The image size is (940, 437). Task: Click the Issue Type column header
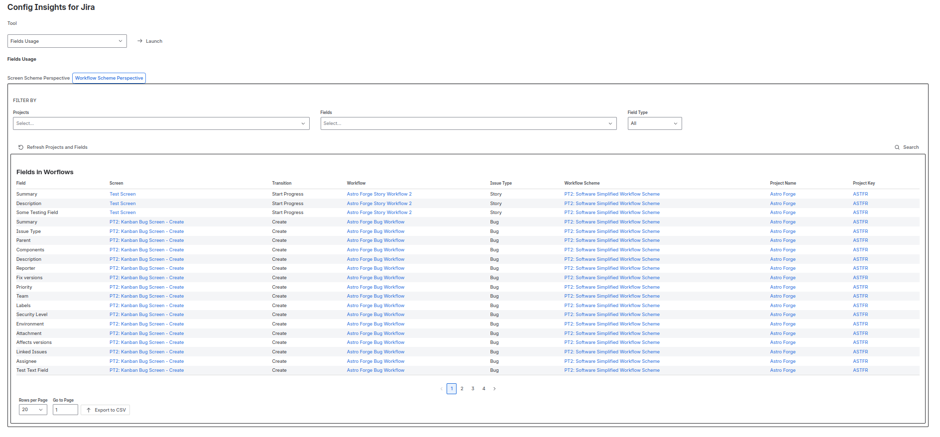[501, 183]
